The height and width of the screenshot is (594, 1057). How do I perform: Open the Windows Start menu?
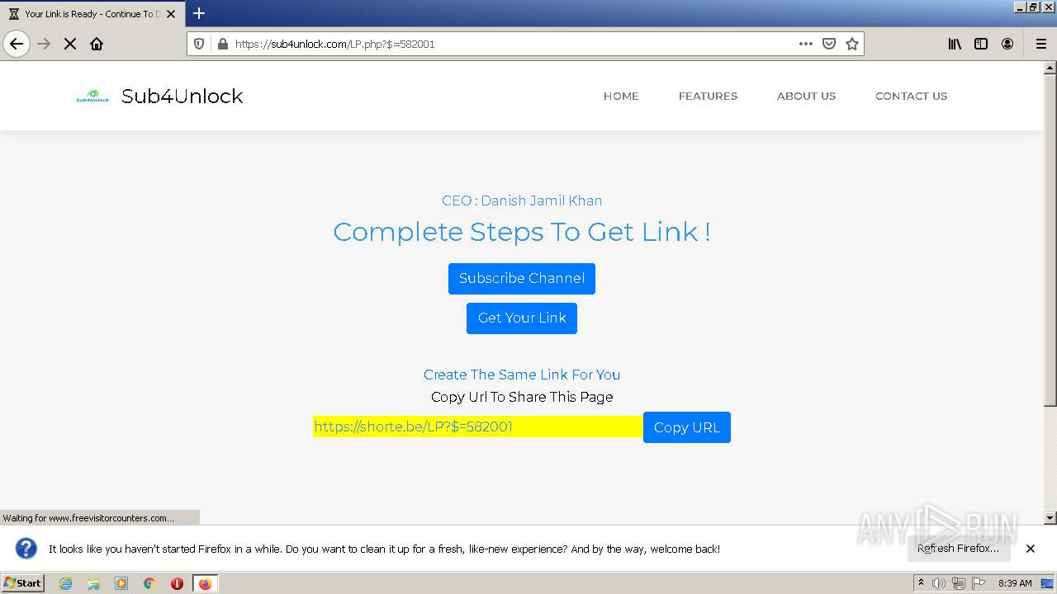[x=22, y=583]
